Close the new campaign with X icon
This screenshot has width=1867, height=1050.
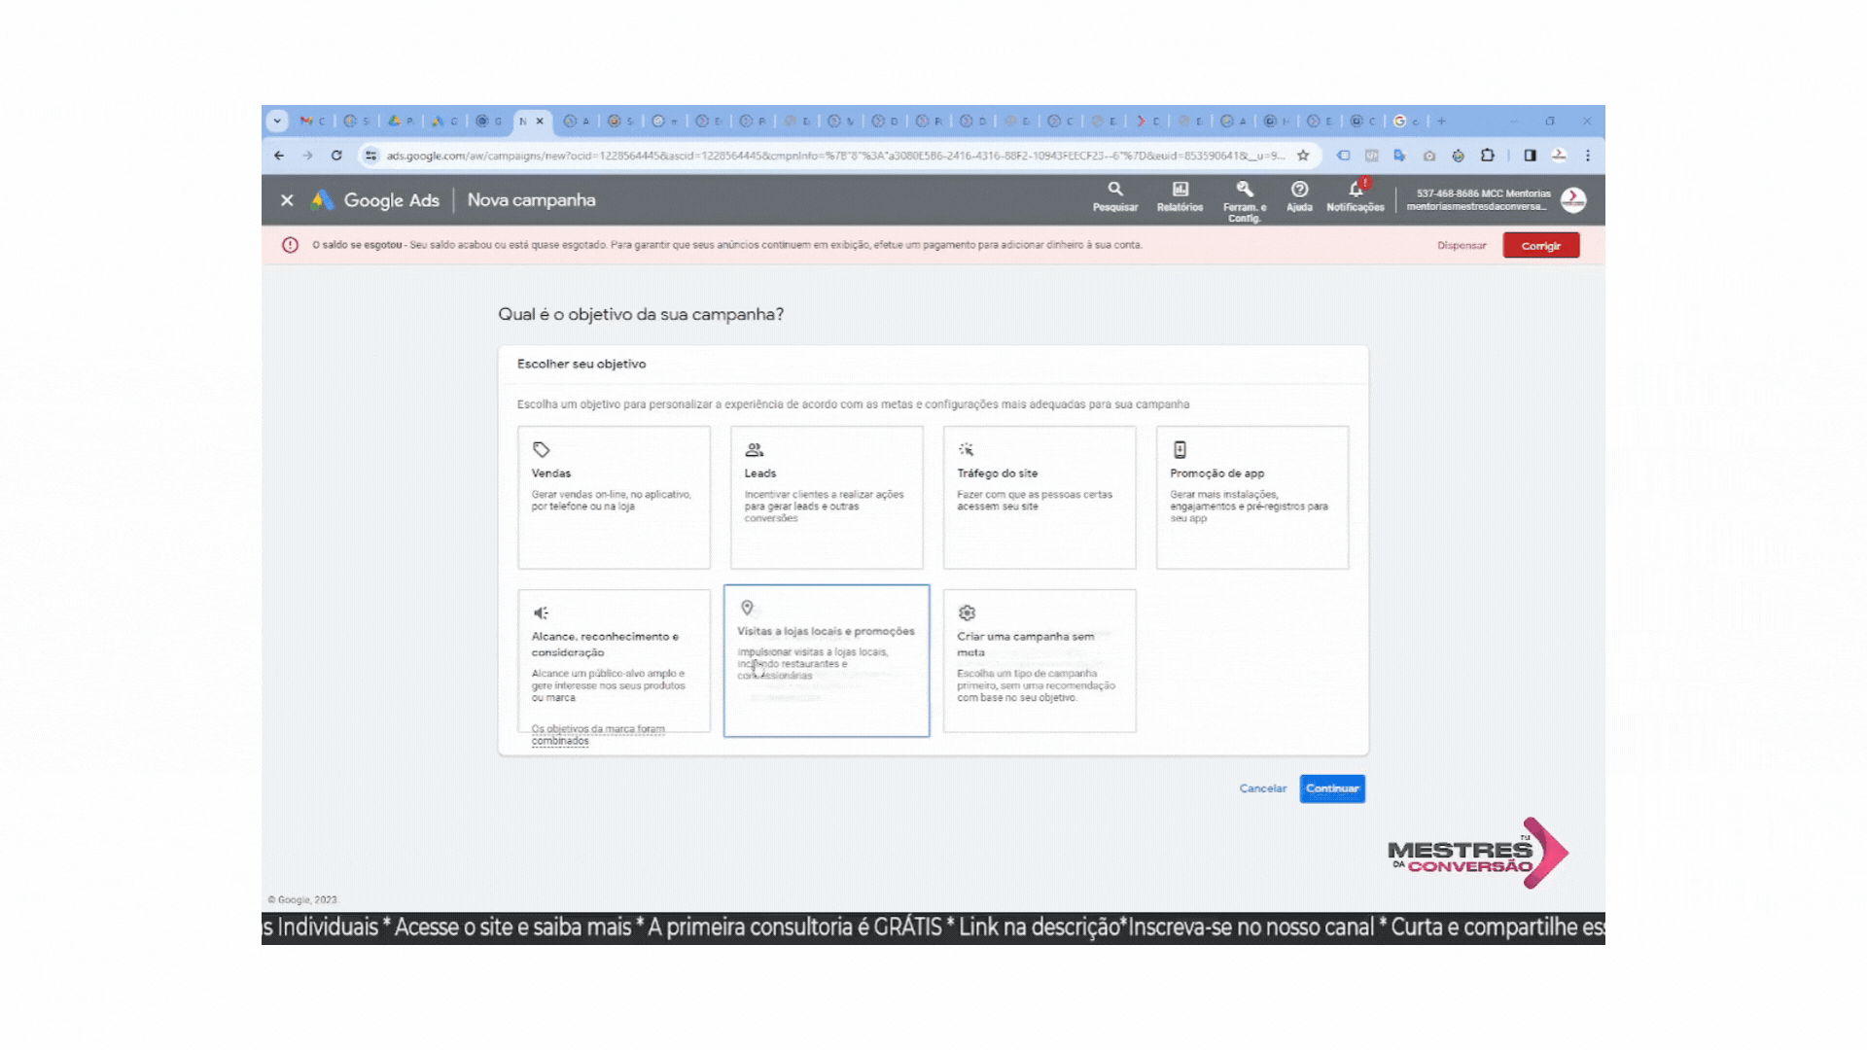(287, 200)
